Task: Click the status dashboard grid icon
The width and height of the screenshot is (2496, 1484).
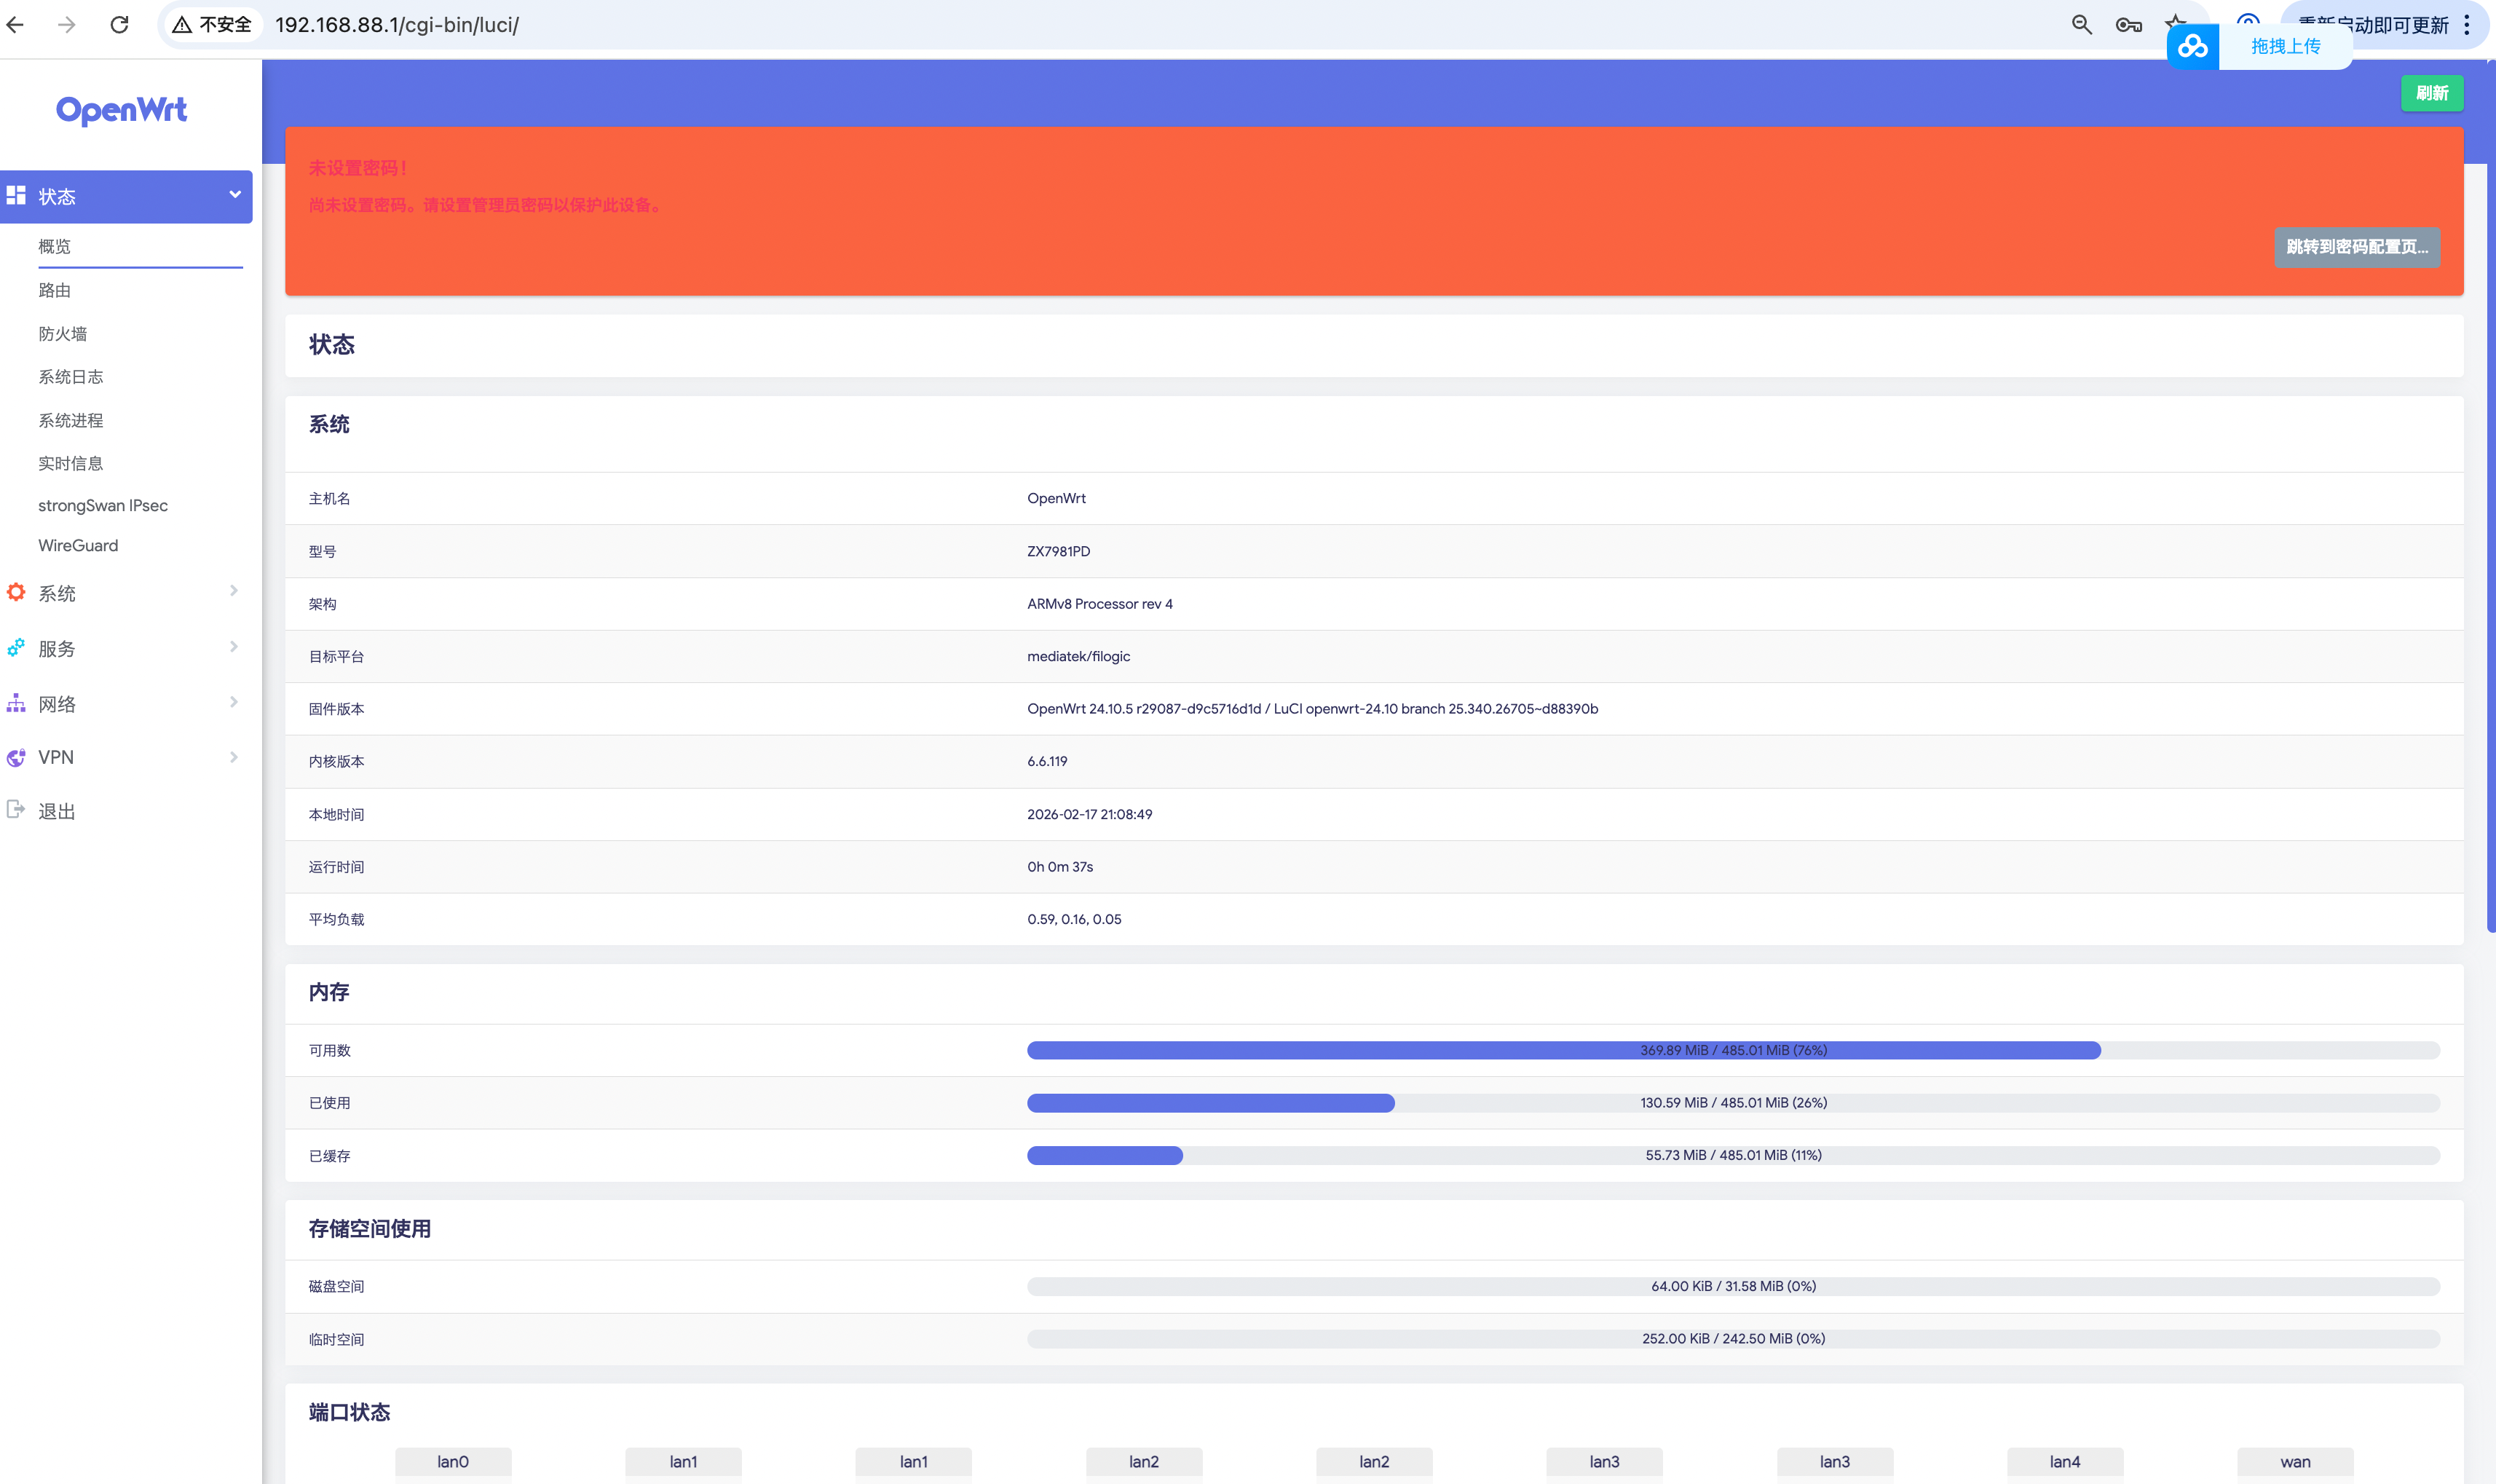Action: click(x=16, y=195)
